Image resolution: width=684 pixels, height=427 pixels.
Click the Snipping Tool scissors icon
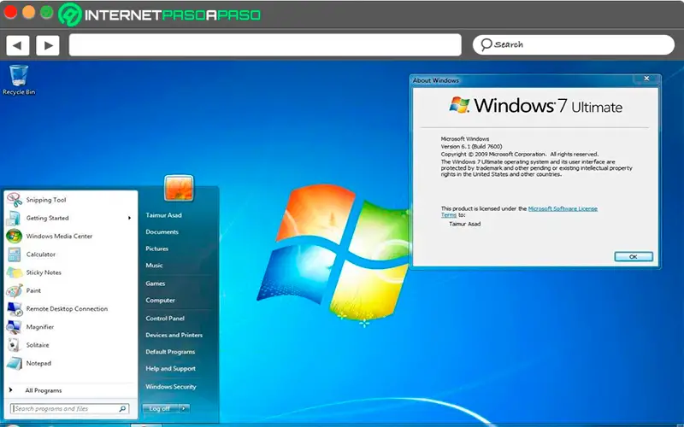(x=15, y=200)
